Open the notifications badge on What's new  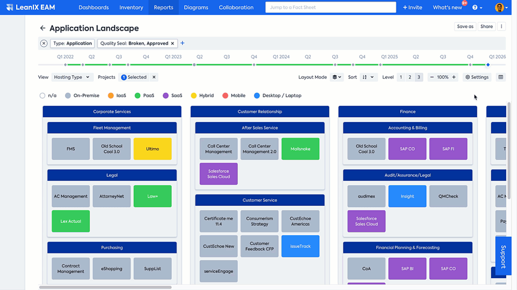[x=464, y=3]
